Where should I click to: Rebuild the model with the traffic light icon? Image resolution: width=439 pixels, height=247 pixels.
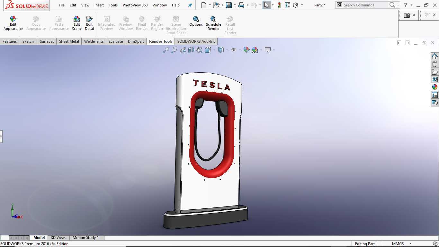click(x=279, y=5)
